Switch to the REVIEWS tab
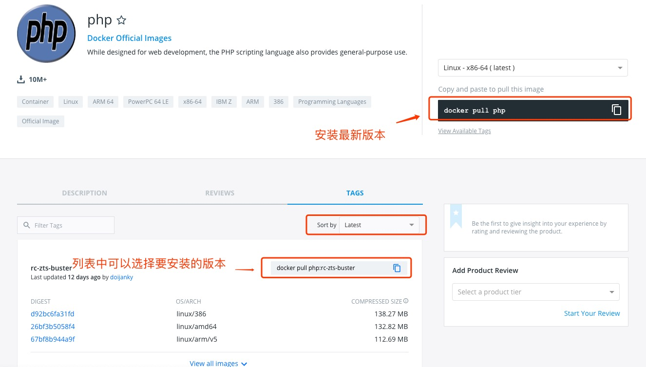The width and height of the screenshot is (646, 367). [x=220, y=193]
